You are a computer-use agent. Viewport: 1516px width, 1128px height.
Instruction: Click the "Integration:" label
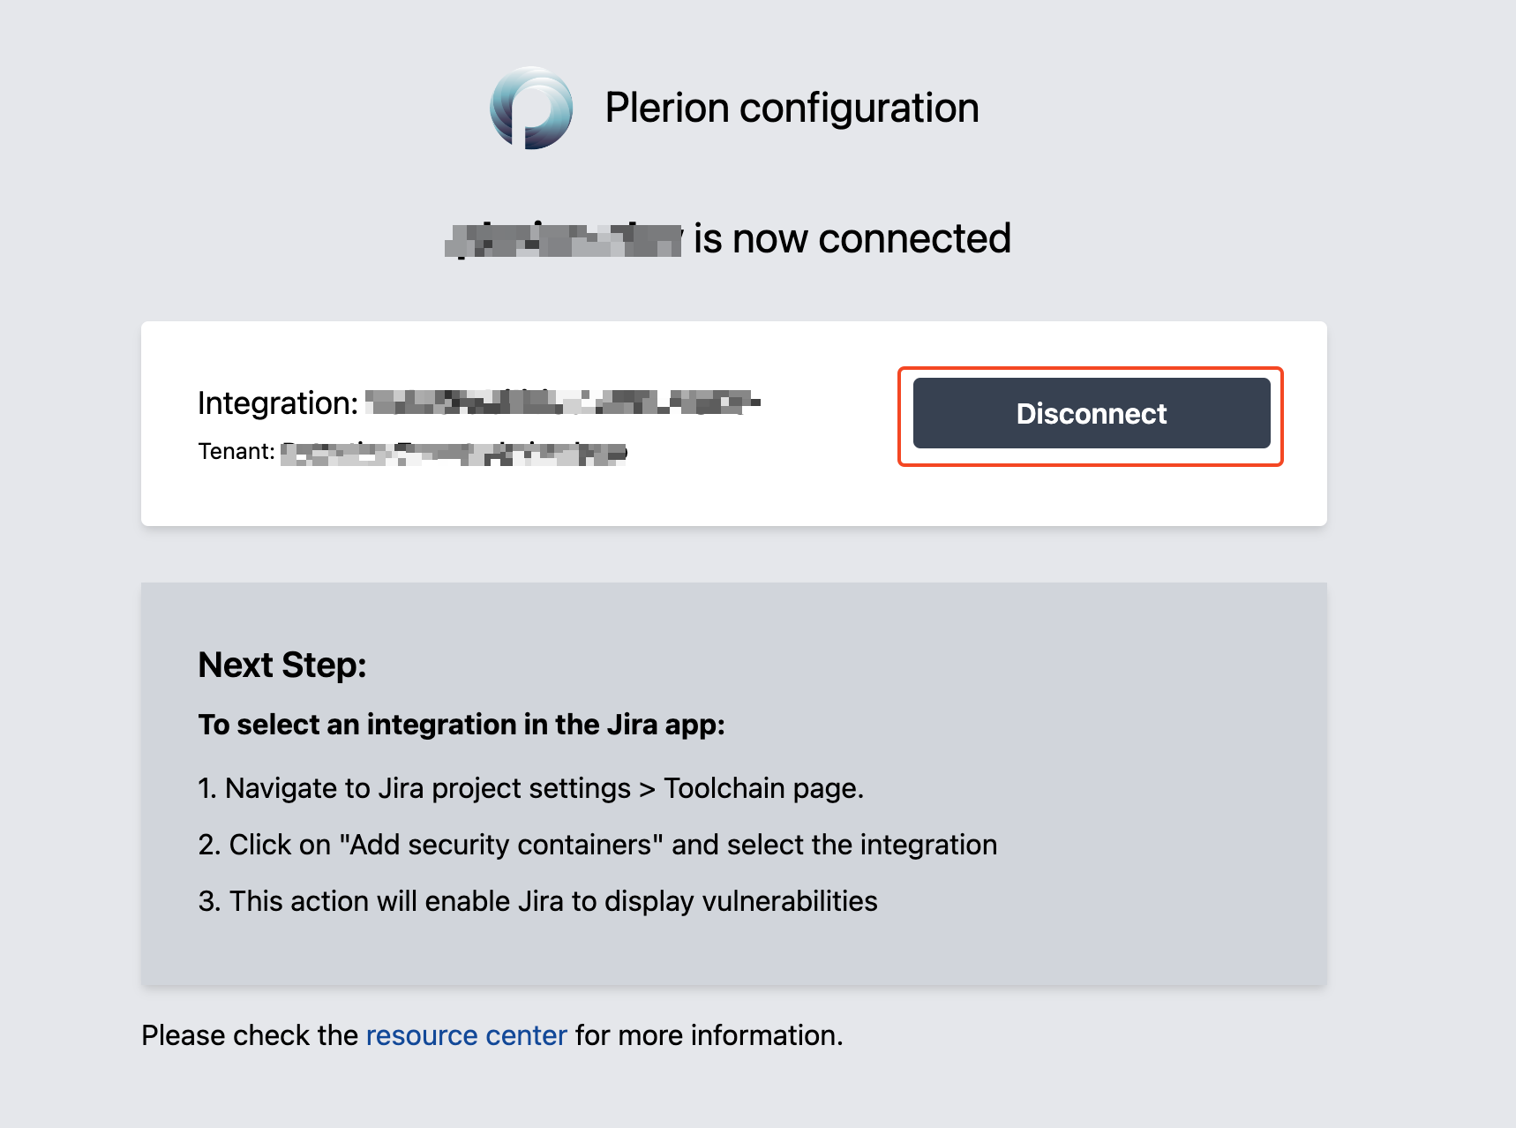tap(278, 402)
